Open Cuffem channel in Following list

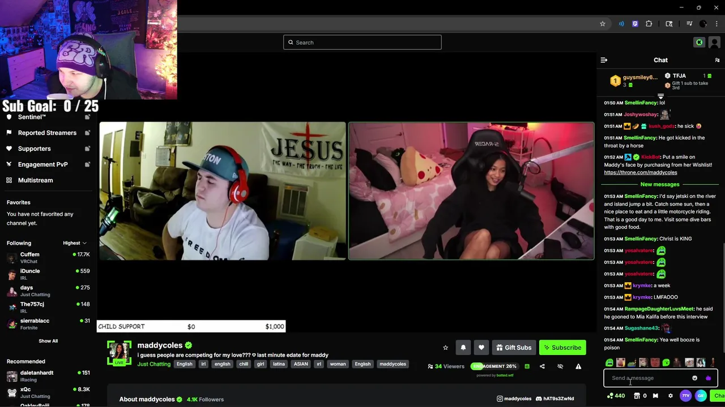point(48,258)
